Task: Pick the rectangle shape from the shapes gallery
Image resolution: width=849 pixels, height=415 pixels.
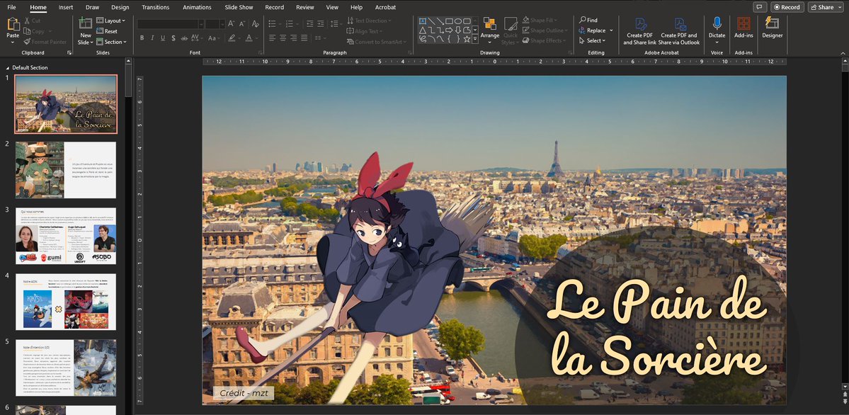Action: coord(448,20)
